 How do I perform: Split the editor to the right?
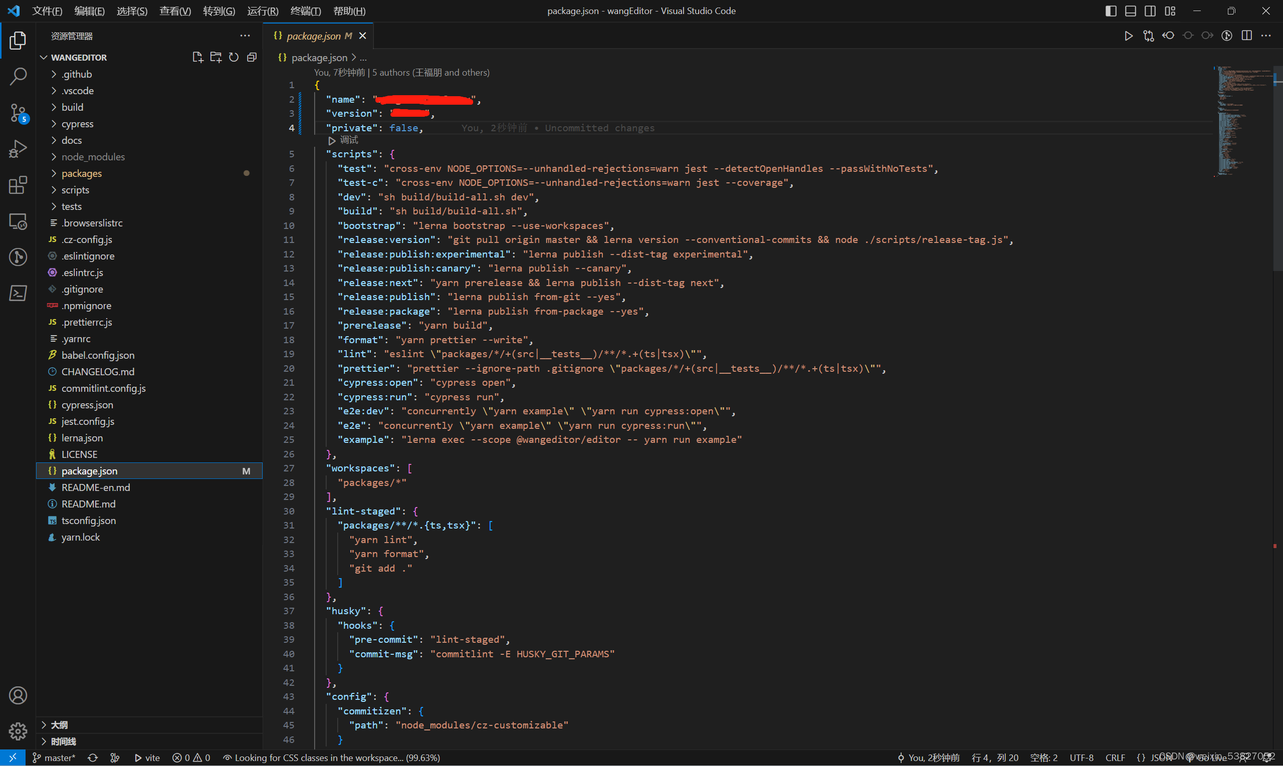(x=1247, y=36)
